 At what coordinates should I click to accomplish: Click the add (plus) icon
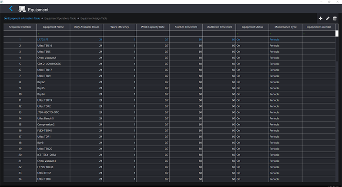[x=321, y=18]
